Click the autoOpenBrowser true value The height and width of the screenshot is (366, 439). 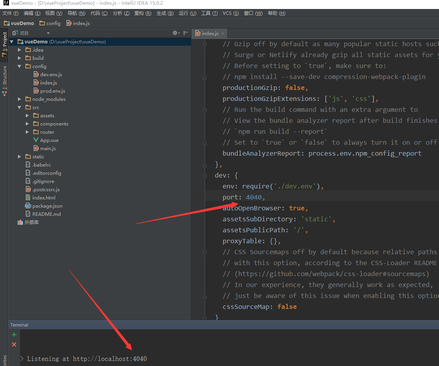[297, 208]
